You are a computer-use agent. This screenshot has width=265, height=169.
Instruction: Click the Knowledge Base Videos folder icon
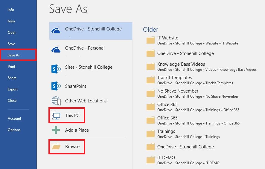[x=150, y=67]
